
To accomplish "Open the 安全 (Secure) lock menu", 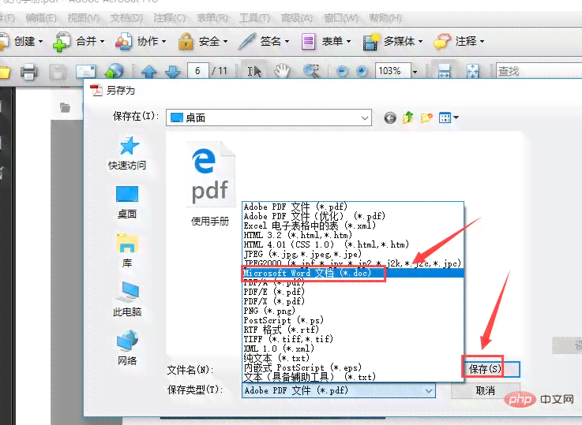I will [203, 41].
